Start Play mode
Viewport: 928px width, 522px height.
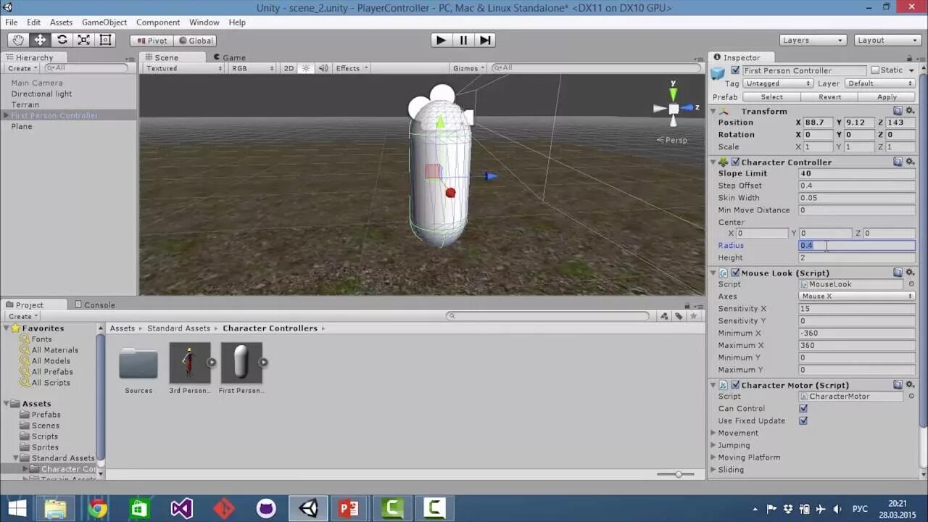440,41
